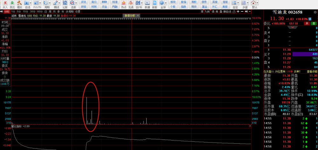318x150 pixels.
Task: Open 多窗 multi-window icon
Action: pyautogui.click(x=244, y=3)
